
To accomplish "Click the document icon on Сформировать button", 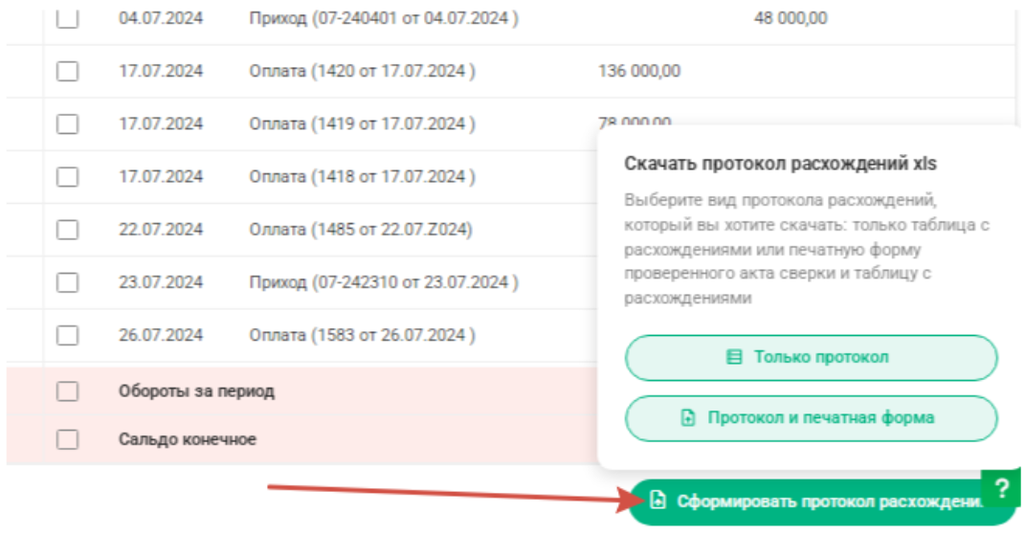I will click(657, 501).
